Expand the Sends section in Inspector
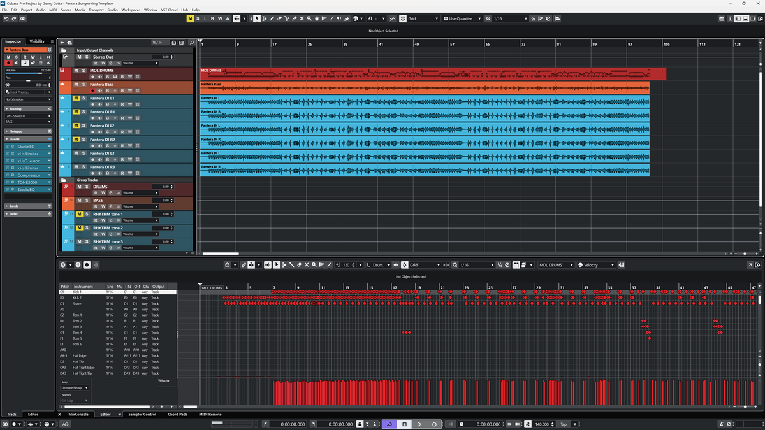Screen dimensions: 765x430 click(x=28, y=206)
